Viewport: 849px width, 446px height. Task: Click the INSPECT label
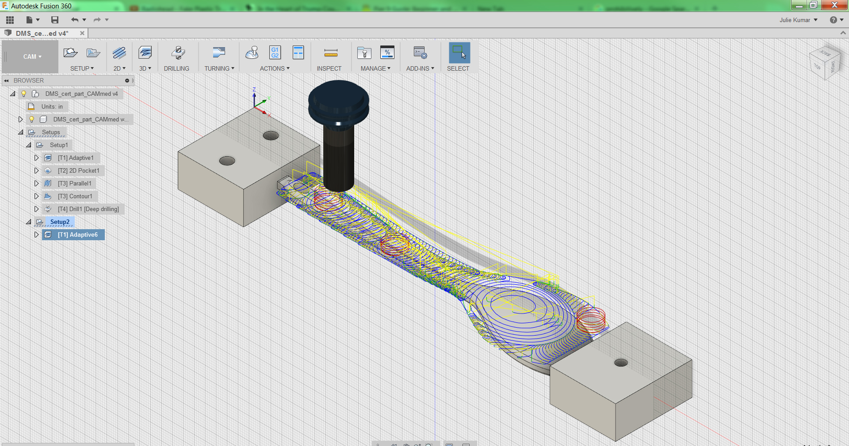click(x=329, y=68)
